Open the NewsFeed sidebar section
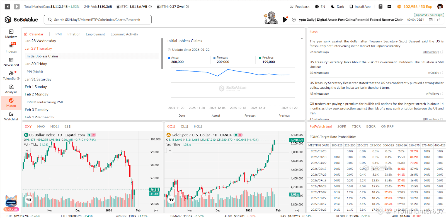This screenshot has width=446, height=218. click(11, 62)
